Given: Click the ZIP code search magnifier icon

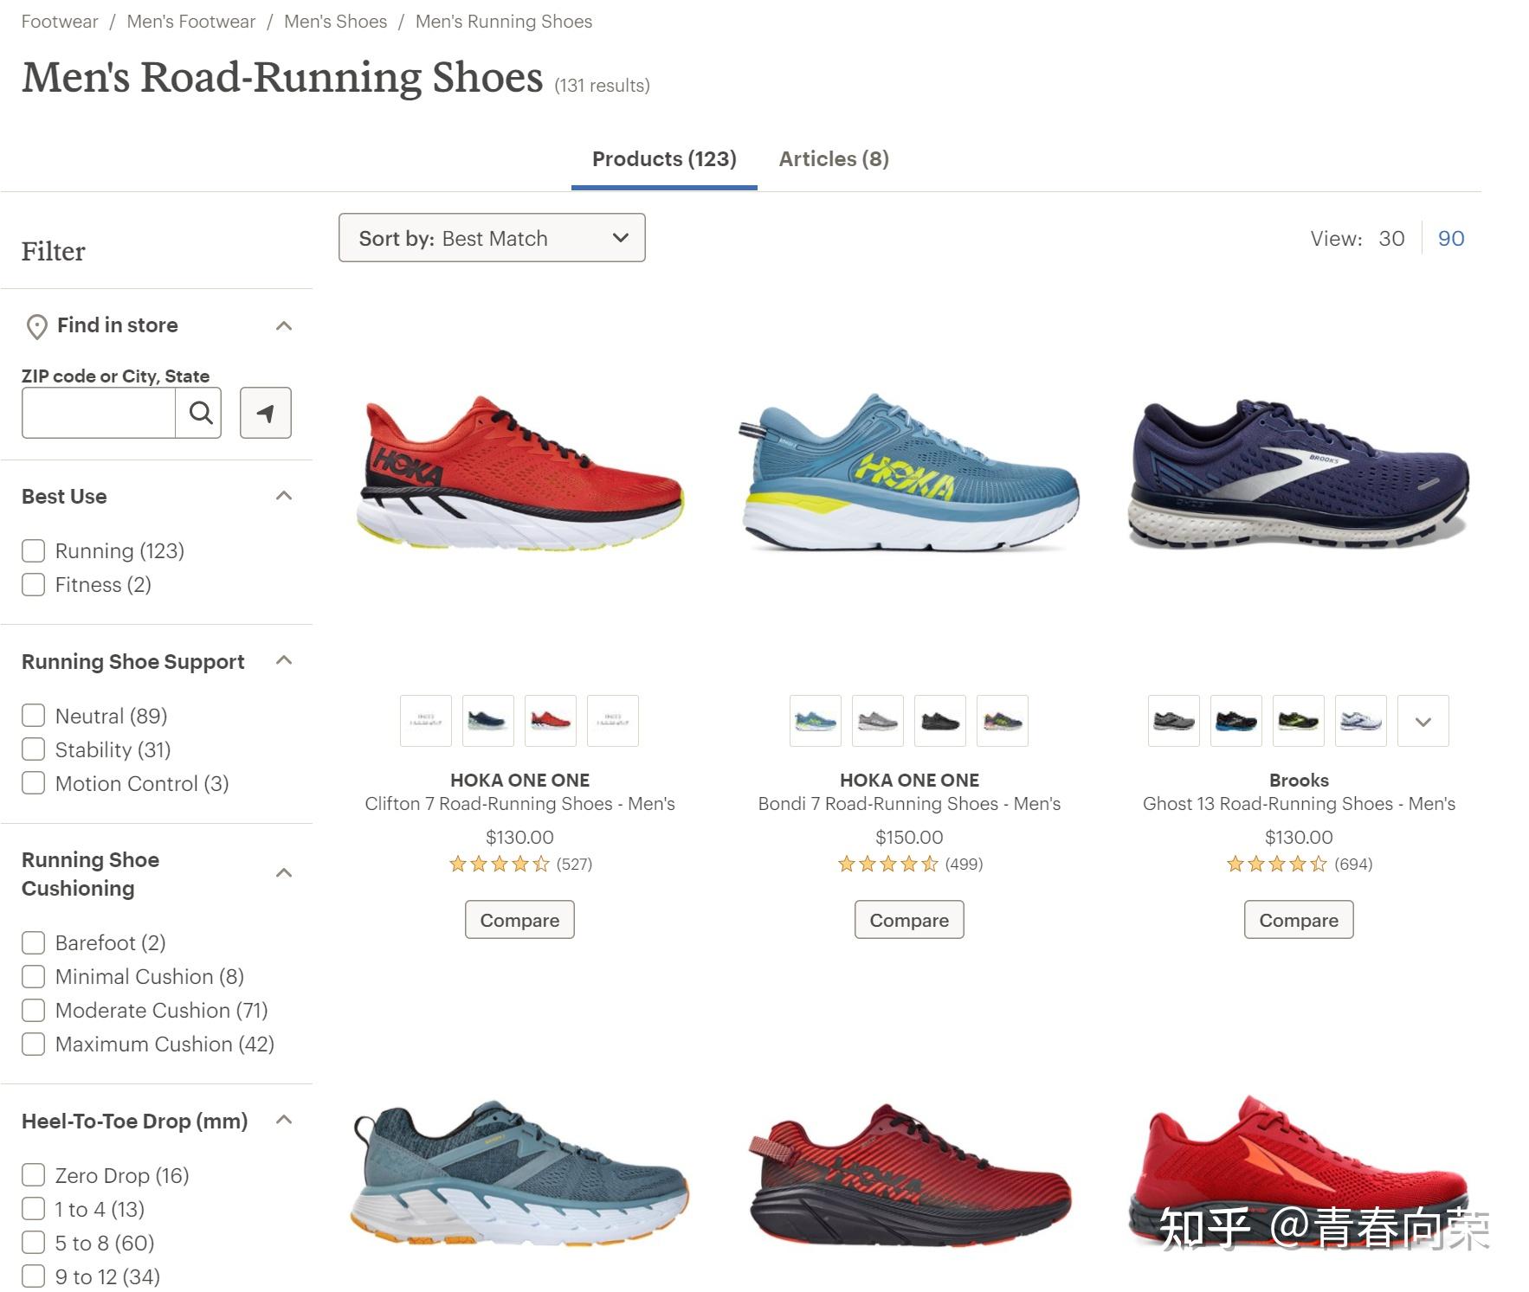Looking at the screenshot, I should 200,413.
